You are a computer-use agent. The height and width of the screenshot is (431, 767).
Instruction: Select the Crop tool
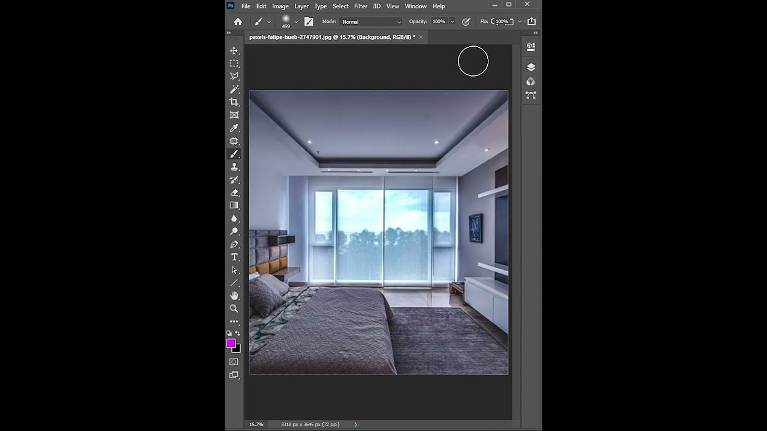click(234, 102)
